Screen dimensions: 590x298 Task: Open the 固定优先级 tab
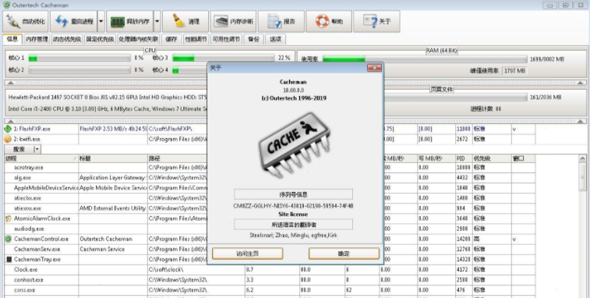[x=100, y=39]
